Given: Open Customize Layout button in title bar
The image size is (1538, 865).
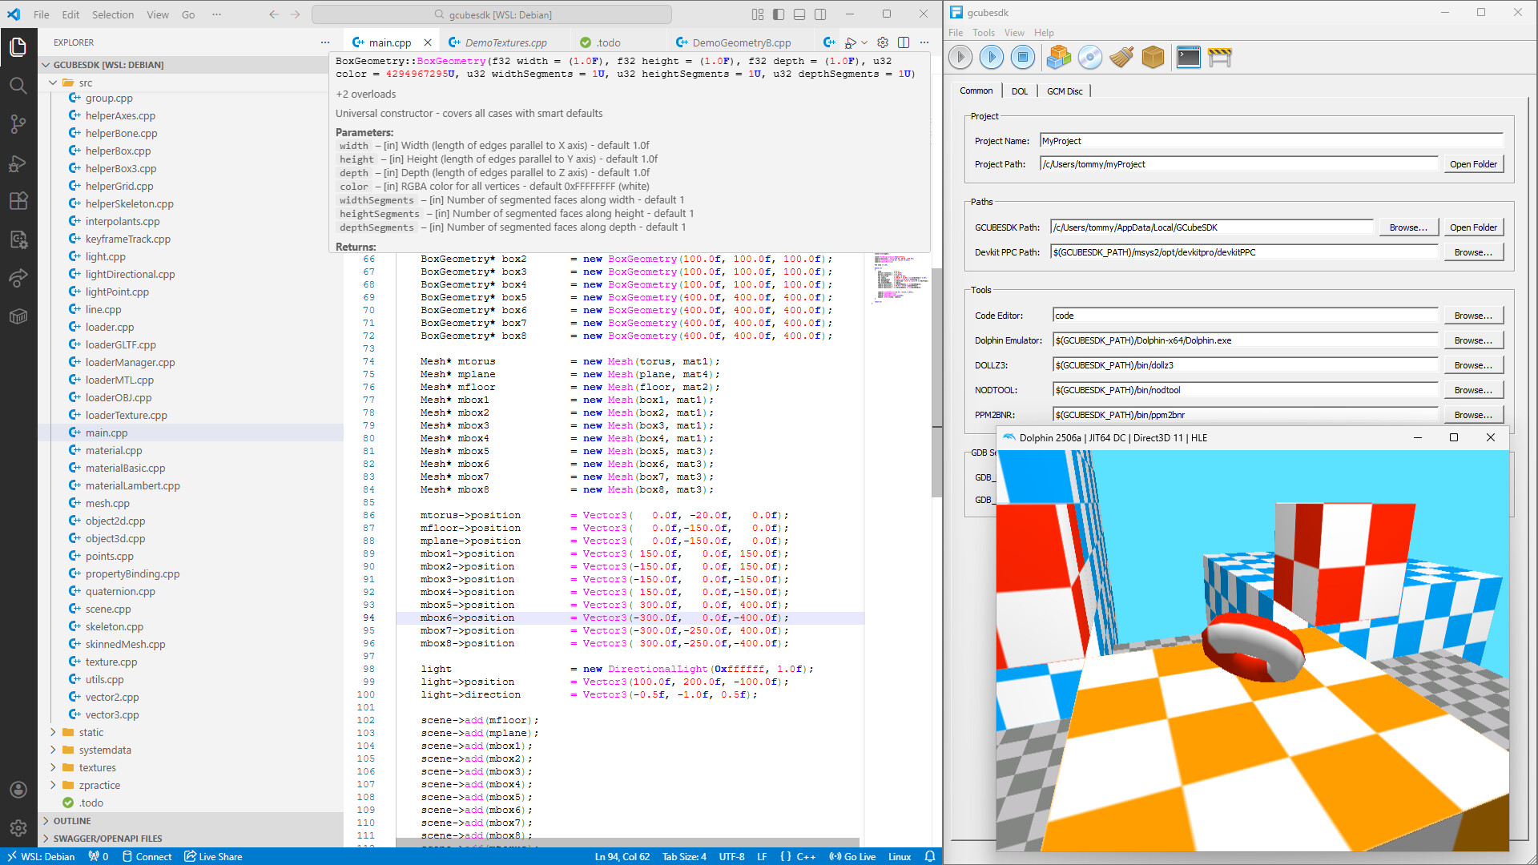Looking at the screenshot, I should tap(758, 14).
